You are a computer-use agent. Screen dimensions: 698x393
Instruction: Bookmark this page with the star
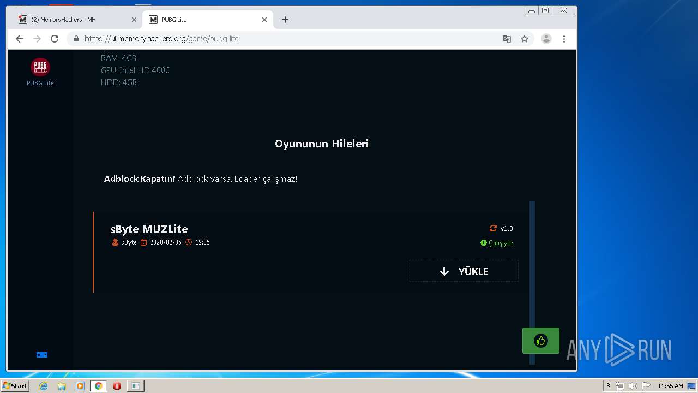pos(525,39)
